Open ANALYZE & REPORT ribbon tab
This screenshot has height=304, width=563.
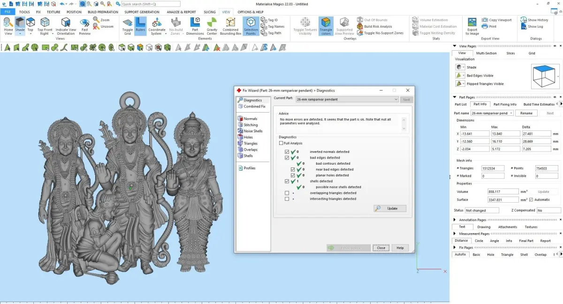[x=182, y=12]
